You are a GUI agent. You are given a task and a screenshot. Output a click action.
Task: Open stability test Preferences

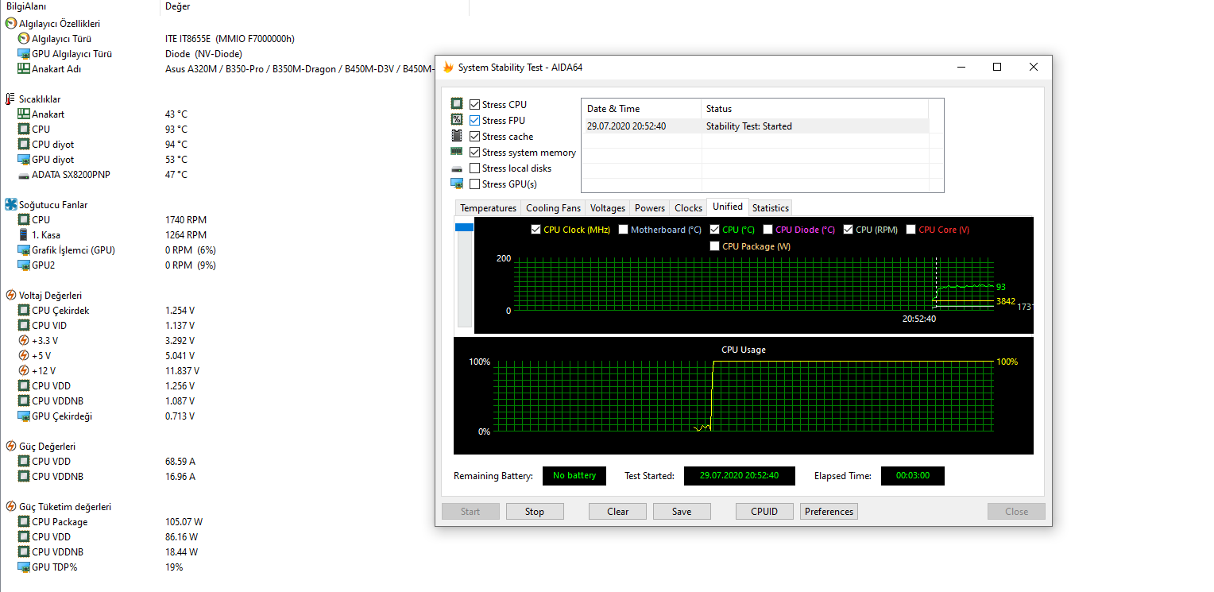pos(829,512)
